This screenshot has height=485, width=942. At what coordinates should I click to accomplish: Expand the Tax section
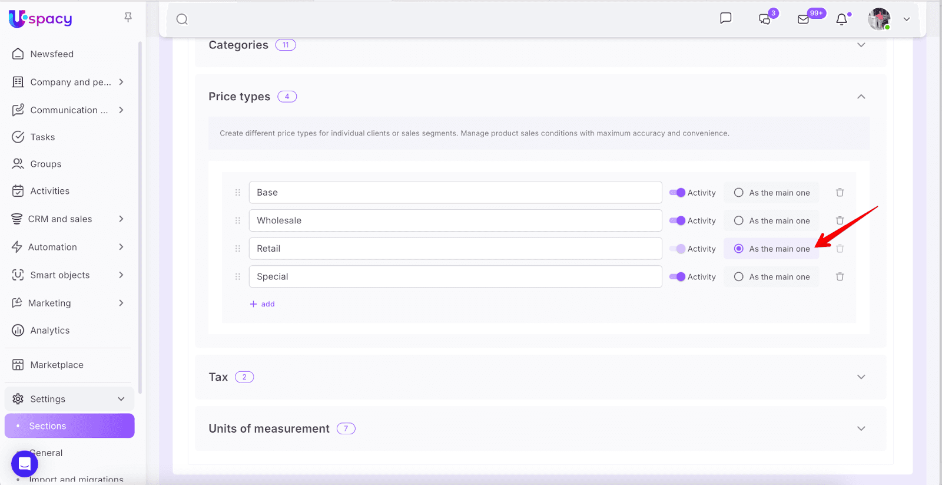point(861,377)
